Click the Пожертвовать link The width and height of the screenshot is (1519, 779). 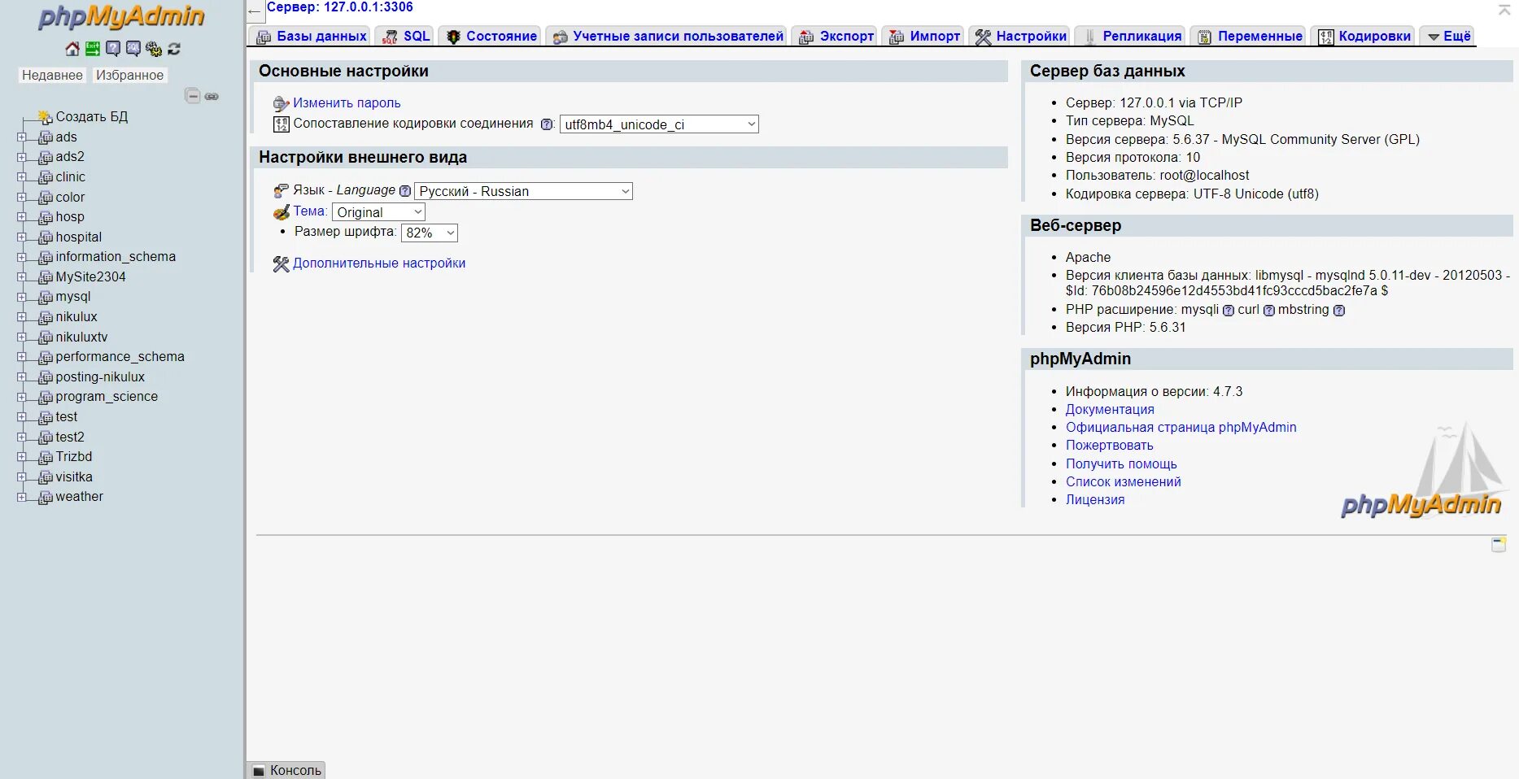1110,446
